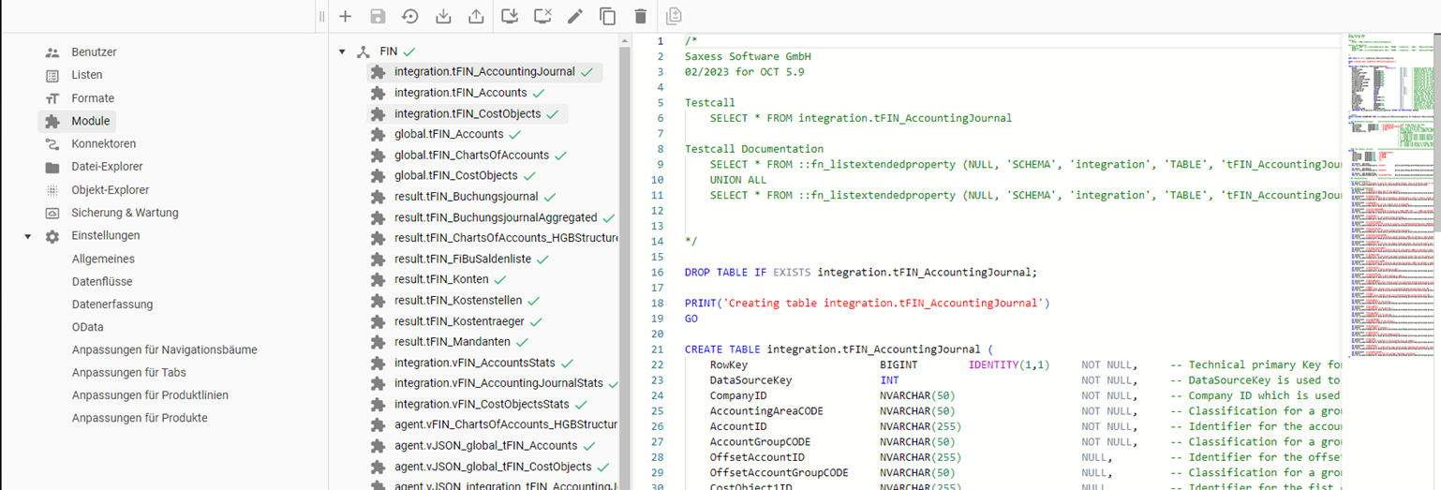This screenshot has width=1441, height=490.
Task: Open Datei-Explorer from the sidebar
Action: (x=107, y=167)
